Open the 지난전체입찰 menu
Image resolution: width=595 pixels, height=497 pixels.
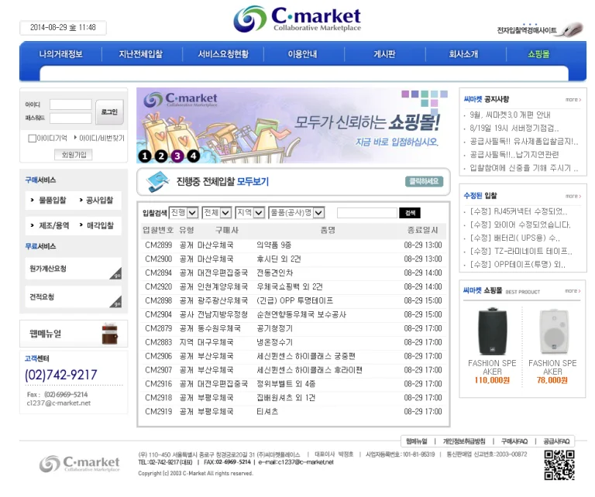(x=141, y=54)
